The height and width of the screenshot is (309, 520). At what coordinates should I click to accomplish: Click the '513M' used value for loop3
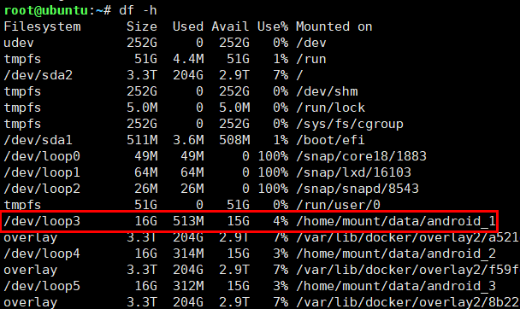coord(188,221)
